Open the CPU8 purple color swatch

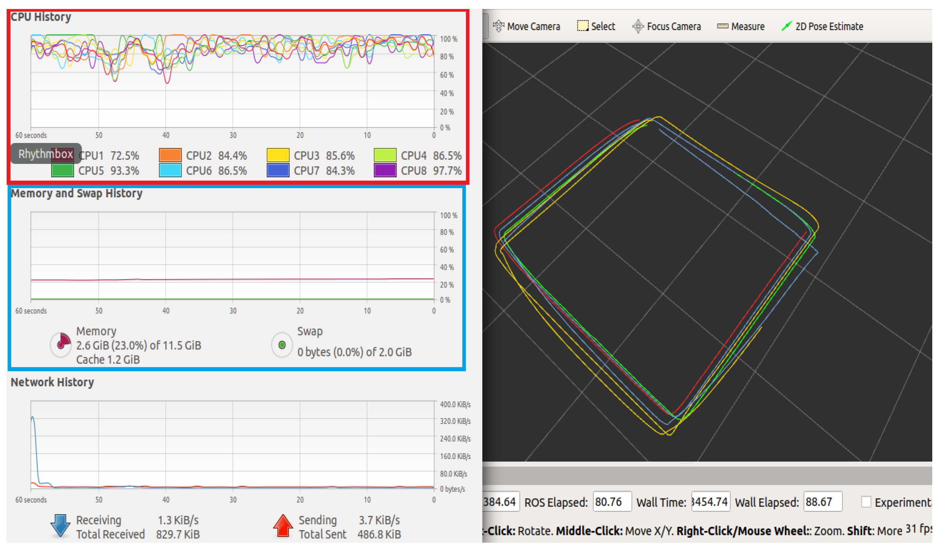click(x=385, y=170)
